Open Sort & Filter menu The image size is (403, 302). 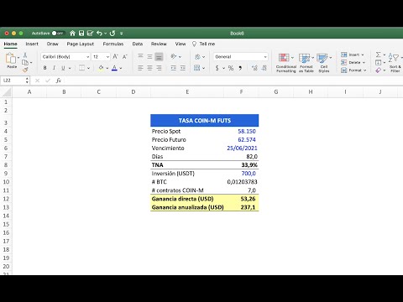coord(395,63)
